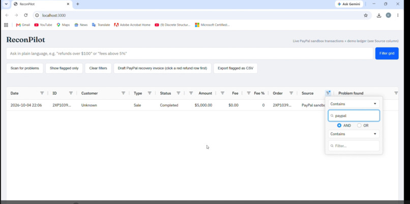This screenshot has width=410, height=204.
Task: Open the Type column filter icon
Action: (150, 93)
